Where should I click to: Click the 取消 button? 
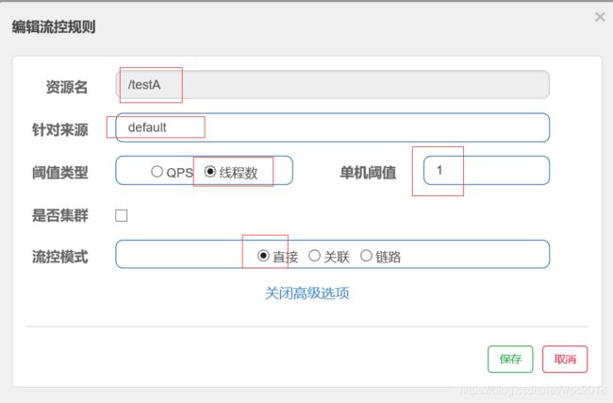565,359
